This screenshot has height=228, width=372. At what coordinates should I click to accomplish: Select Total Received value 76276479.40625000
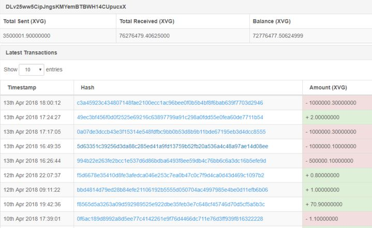coord(144,36)
